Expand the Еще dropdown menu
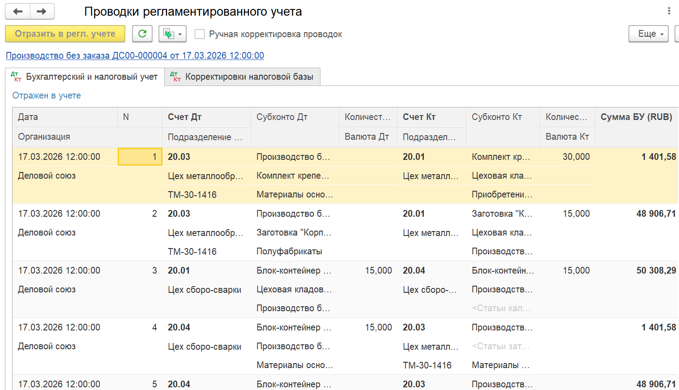Viewport: 679px width, 390px height. 649,34
